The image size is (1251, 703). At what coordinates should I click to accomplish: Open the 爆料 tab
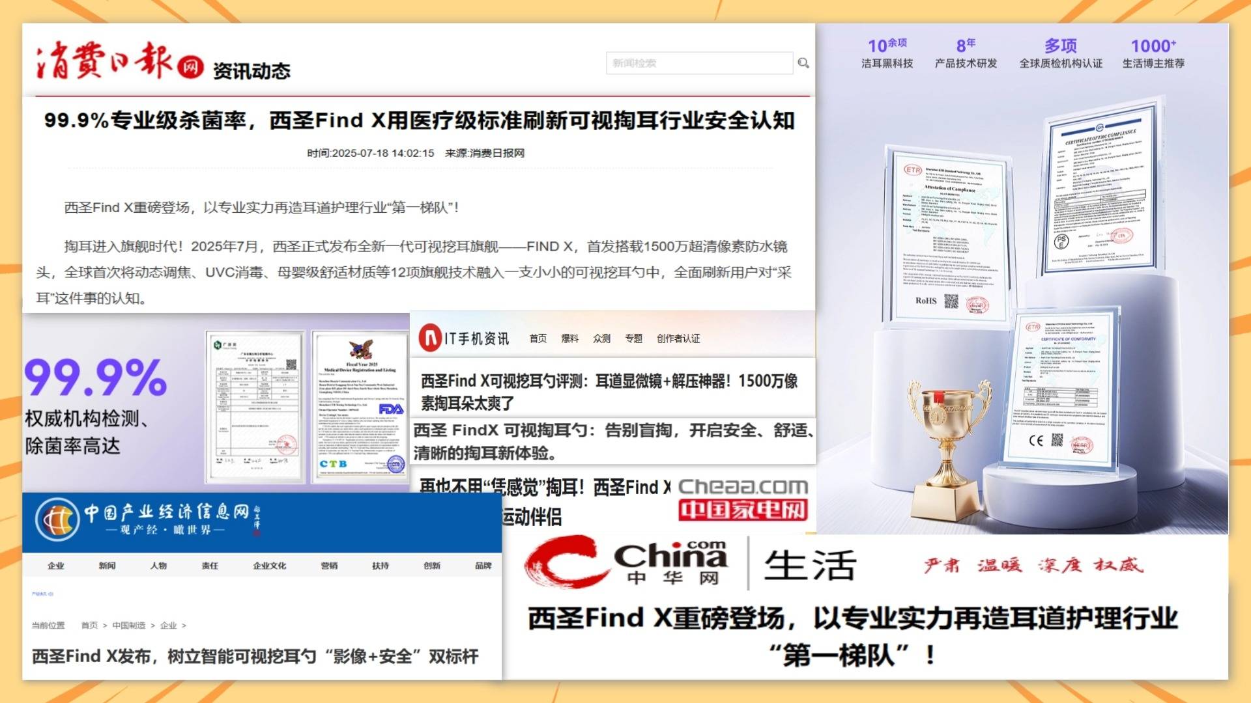coord(569,338)
